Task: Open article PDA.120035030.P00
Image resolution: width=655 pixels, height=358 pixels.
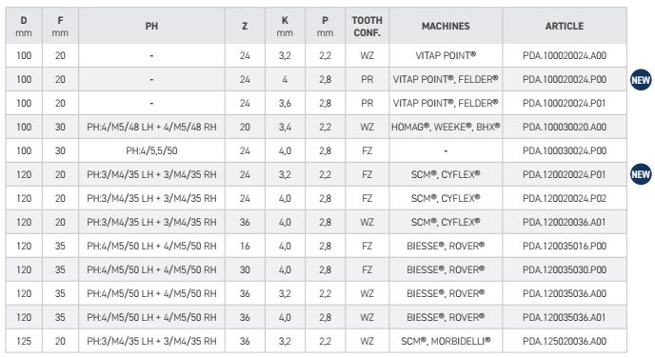Action: coord(565,269)
